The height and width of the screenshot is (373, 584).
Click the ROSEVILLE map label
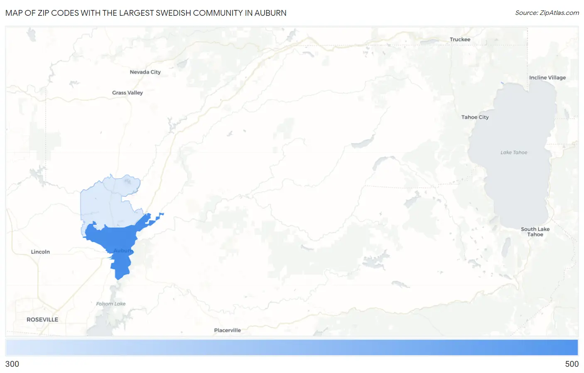tap(42, 319)
